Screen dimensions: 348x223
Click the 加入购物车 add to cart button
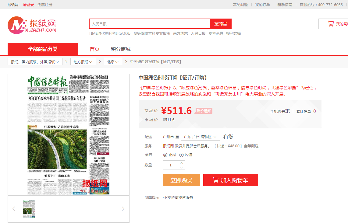(231, 180)
